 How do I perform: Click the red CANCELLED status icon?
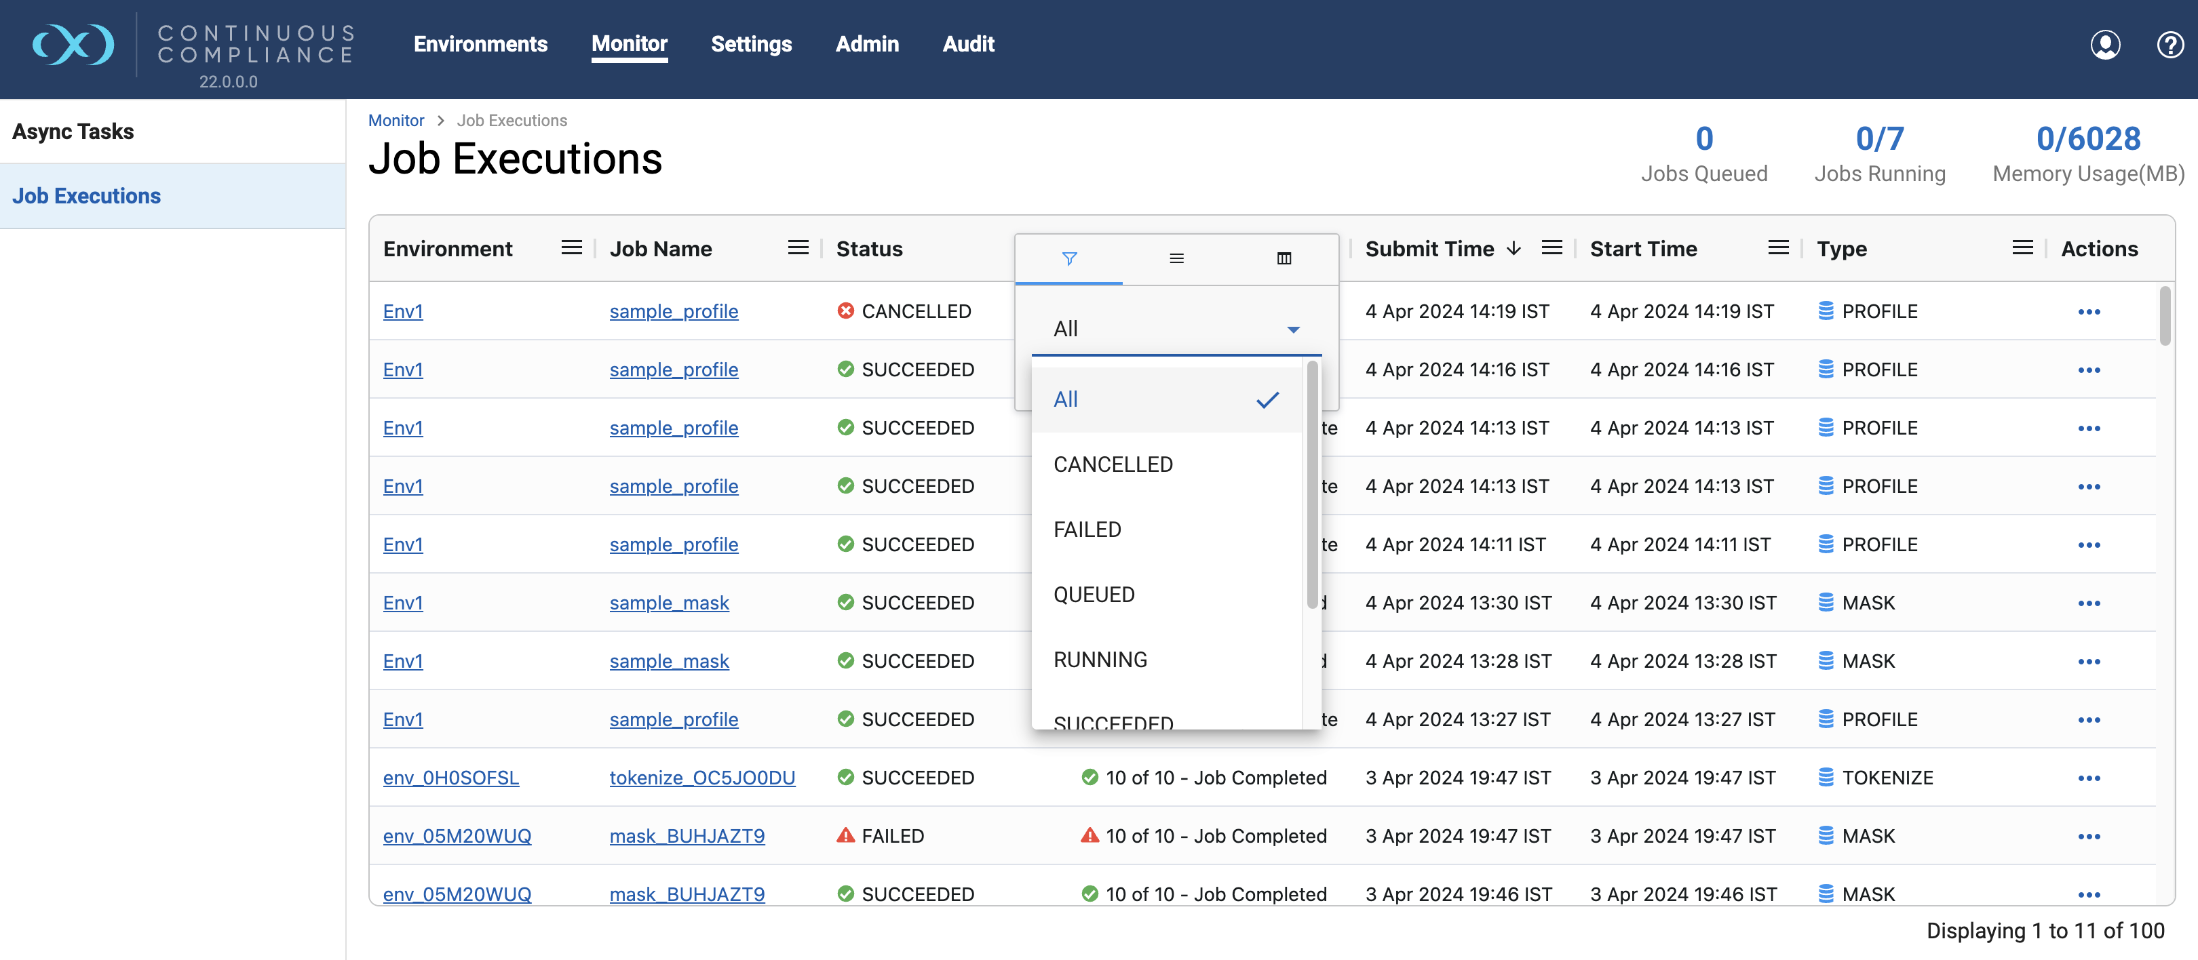(x=845, y=311)
